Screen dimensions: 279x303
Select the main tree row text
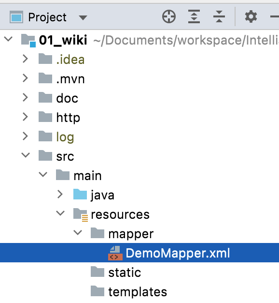(87, 176)
